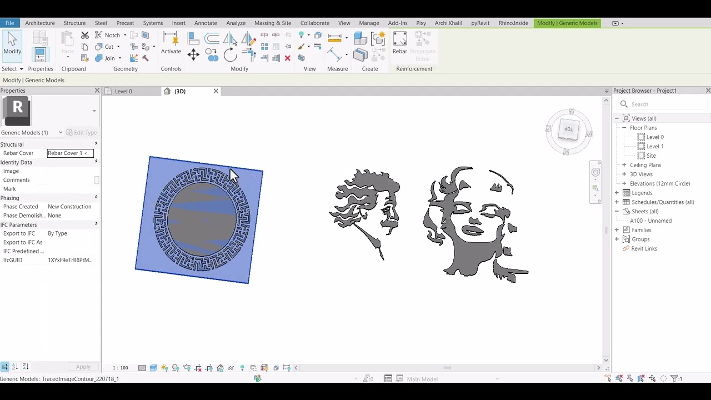Toggle Select Underlay Elements icon
This screenshot has height=400, width=711.
[x=619, y=378]
